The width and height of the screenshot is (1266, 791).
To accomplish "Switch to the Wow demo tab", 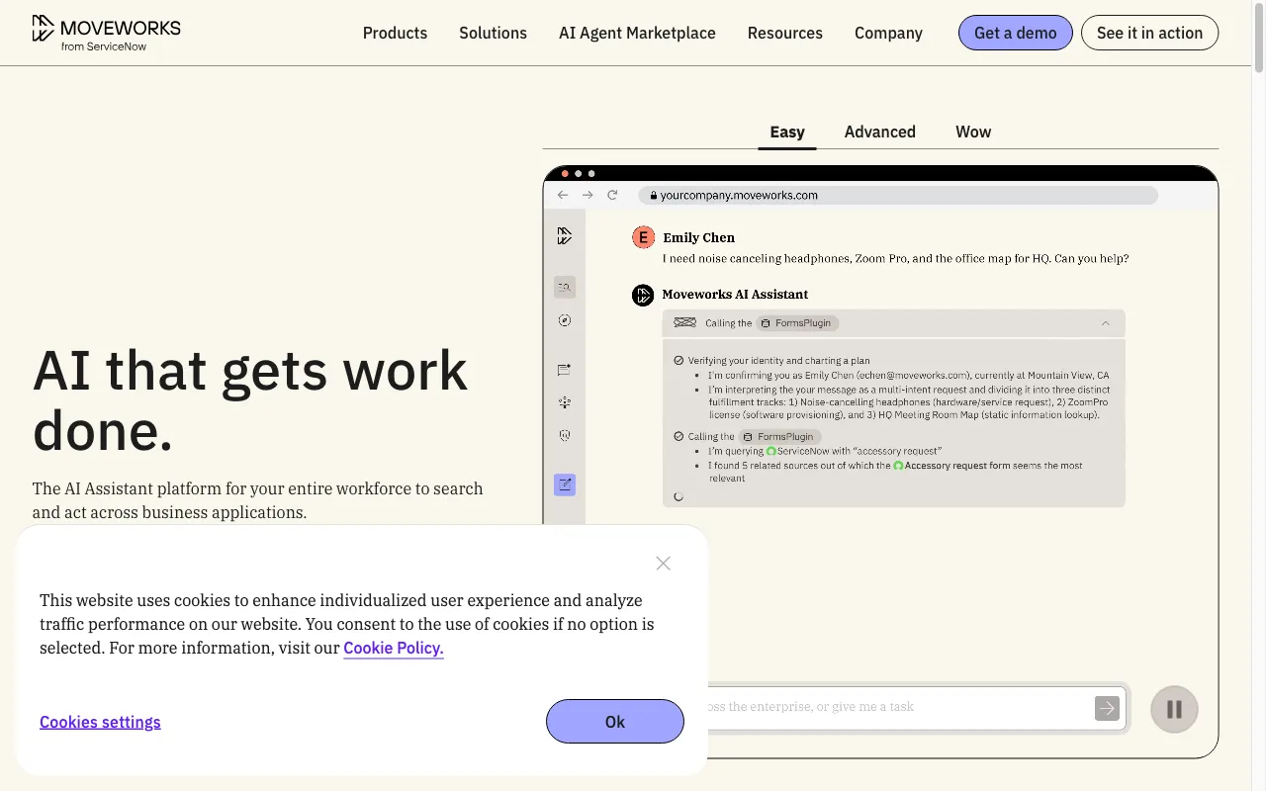I will click(973, 132).
